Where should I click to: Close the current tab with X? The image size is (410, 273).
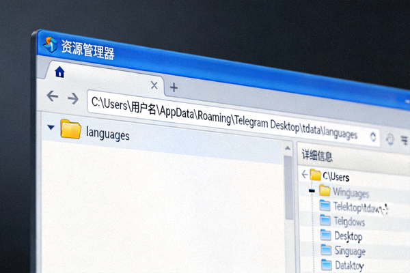(154, 85)
